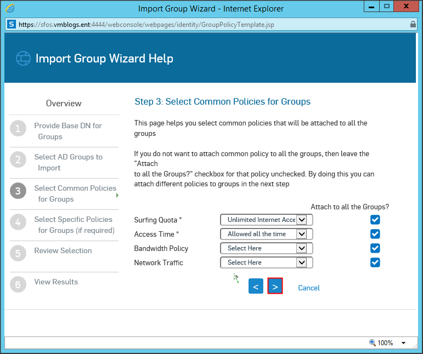Screen dimensions: 423x354
Task: Click the Internet Explorer icon in title bar
Action: point(10,9)
